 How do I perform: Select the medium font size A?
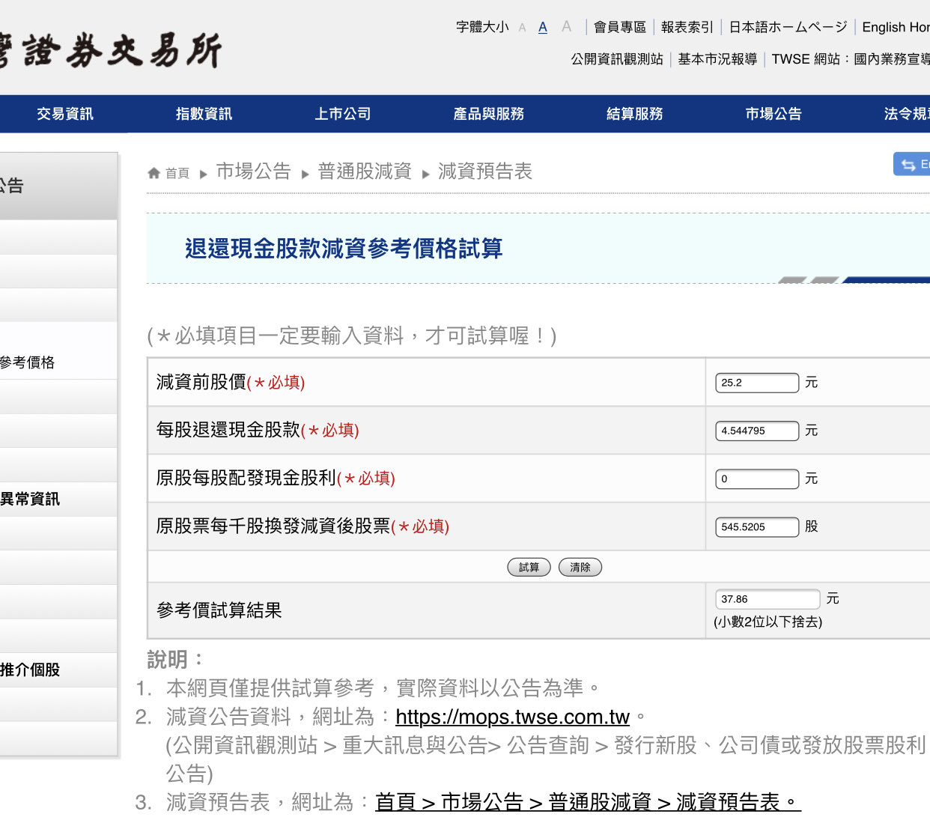click(x=543, y=28)
